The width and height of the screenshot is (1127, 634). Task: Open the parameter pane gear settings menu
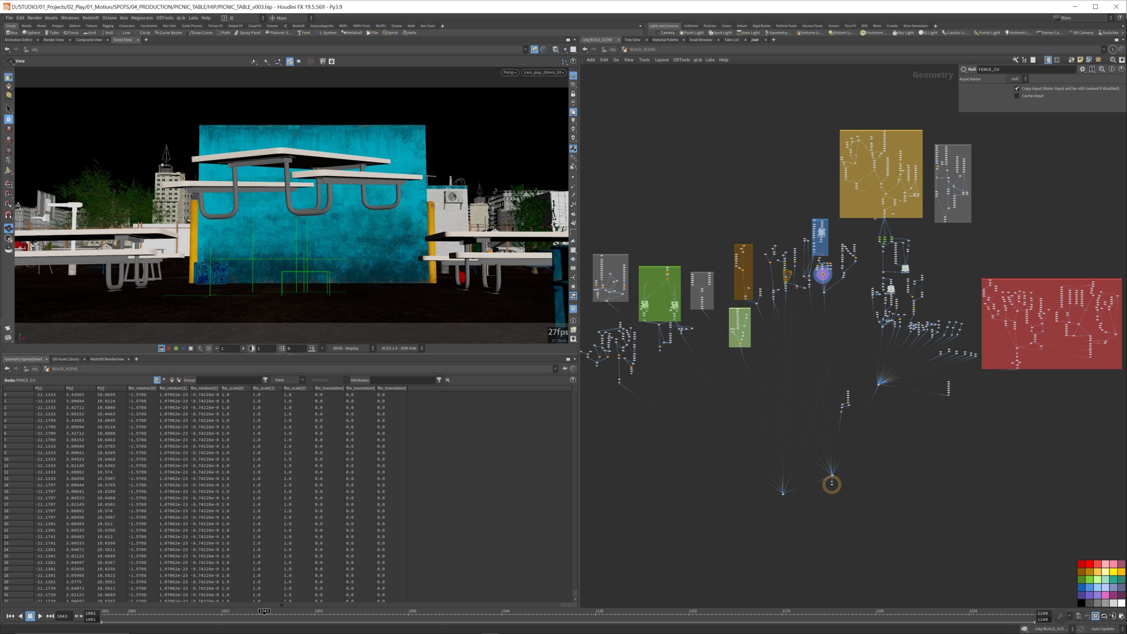[x=1082, y=69]
